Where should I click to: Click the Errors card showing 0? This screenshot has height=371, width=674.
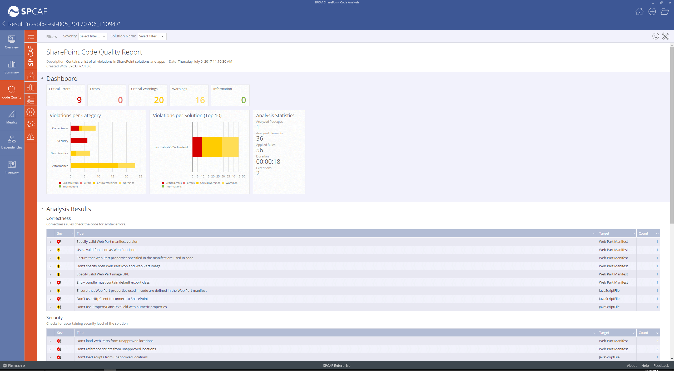point(107,95)
